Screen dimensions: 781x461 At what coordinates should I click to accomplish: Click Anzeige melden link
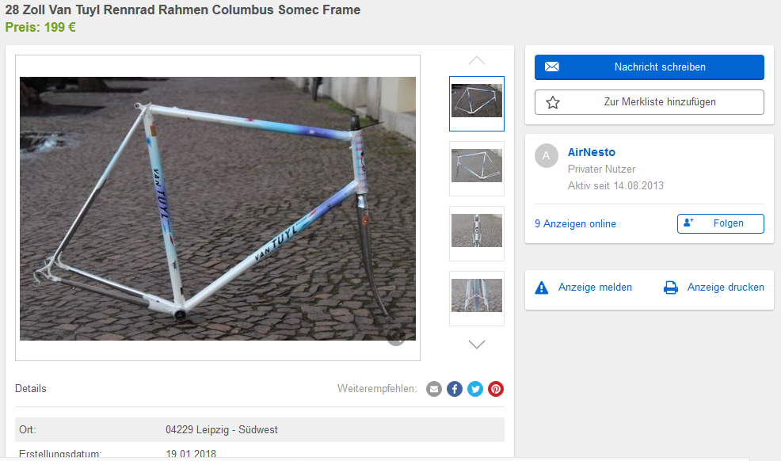tap(595, 288)
